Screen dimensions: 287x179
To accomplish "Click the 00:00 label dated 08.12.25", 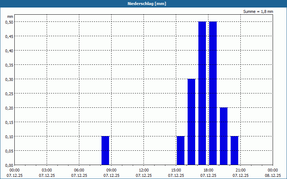I will pos(273,170).
